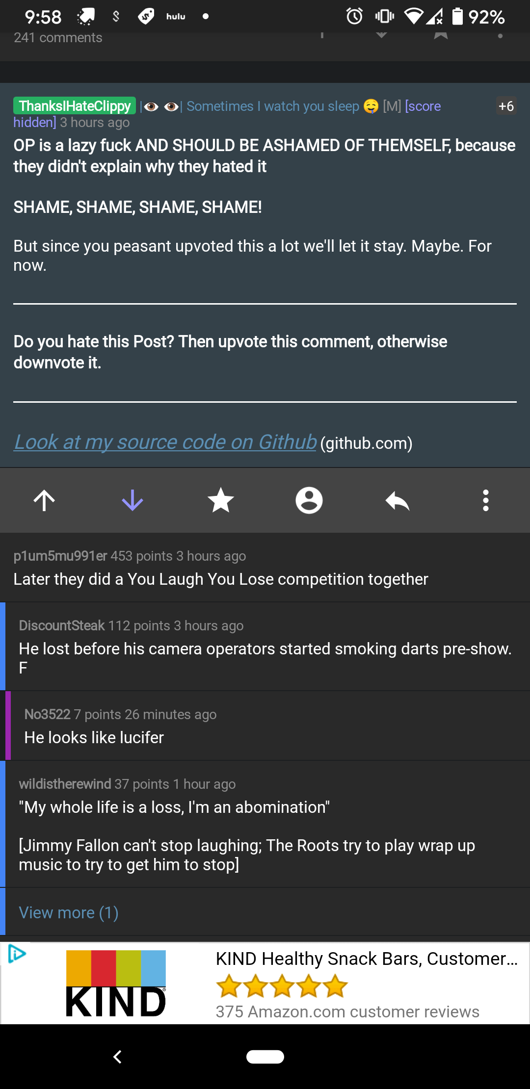Tap the alarm clock status icon
Image resolution: width=530 pixels, height=1089 pixels.
click(354, 17)
